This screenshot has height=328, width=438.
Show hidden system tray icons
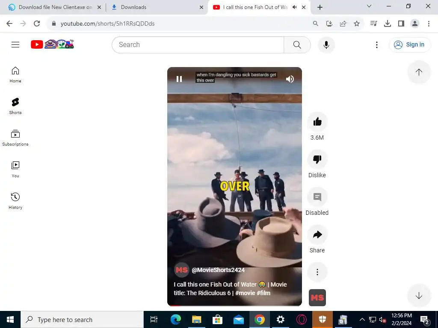coord(362,319)
